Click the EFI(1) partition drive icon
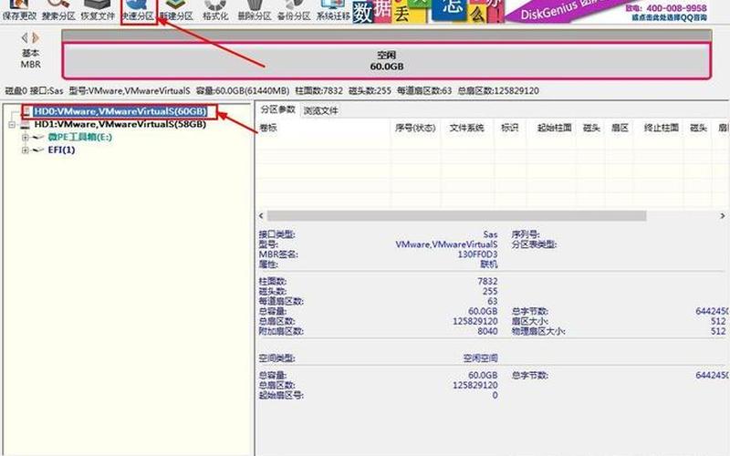 (38, 150)
